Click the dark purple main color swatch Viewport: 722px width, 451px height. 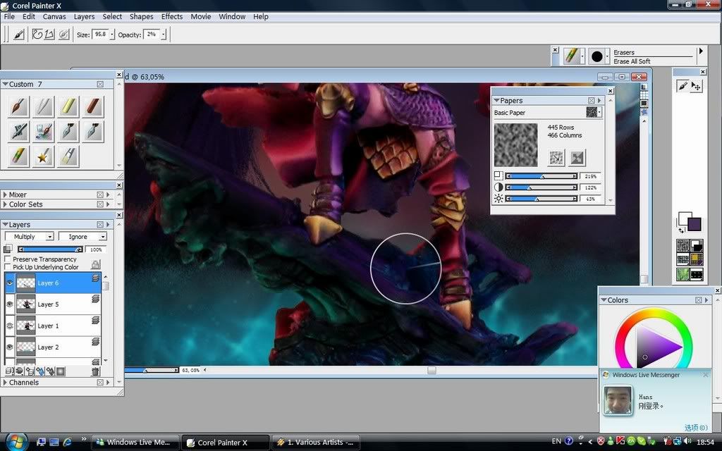tap(694, 224)
